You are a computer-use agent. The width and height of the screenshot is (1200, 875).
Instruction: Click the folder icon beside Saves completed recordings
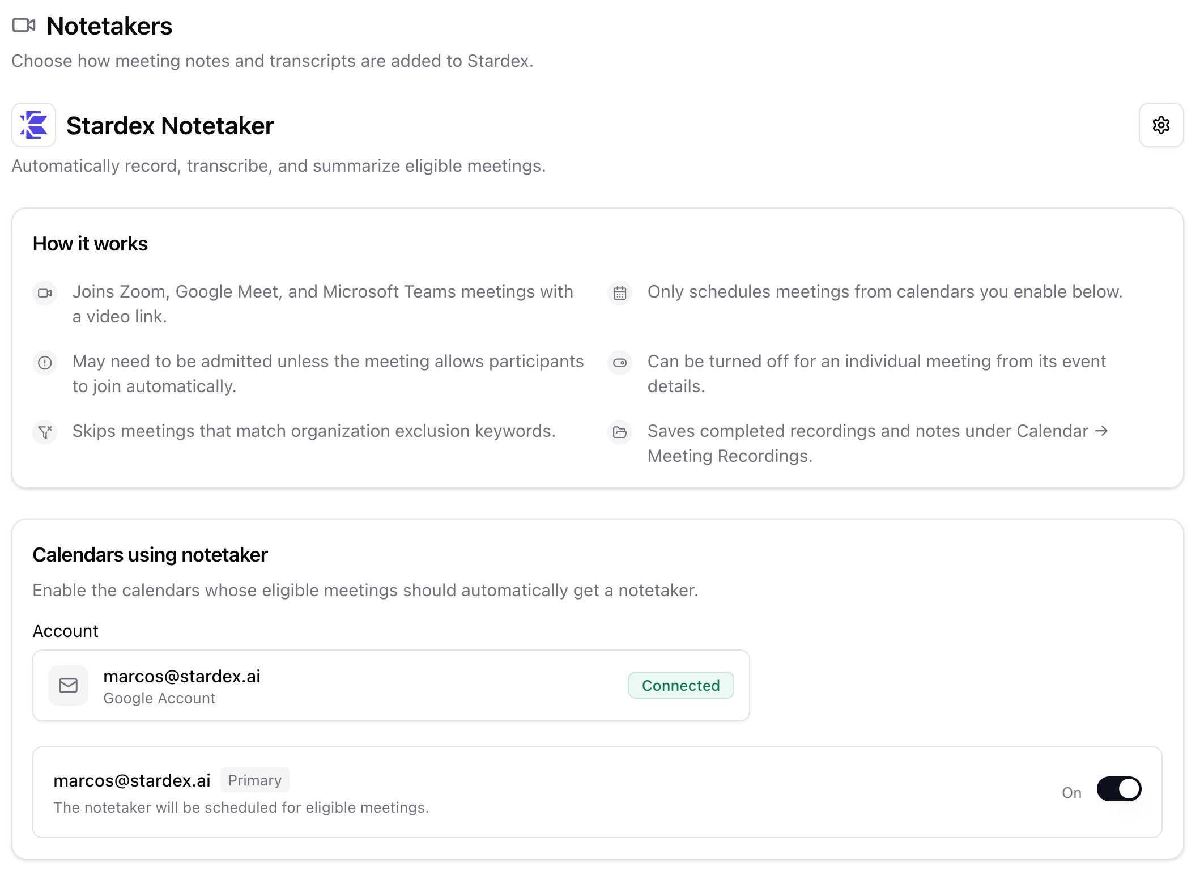click(620, 432)
